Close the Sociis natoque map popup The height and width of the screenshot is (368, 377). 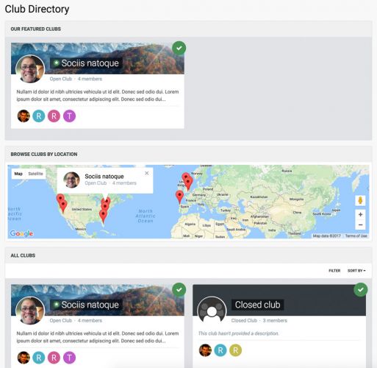coord(147,173)
